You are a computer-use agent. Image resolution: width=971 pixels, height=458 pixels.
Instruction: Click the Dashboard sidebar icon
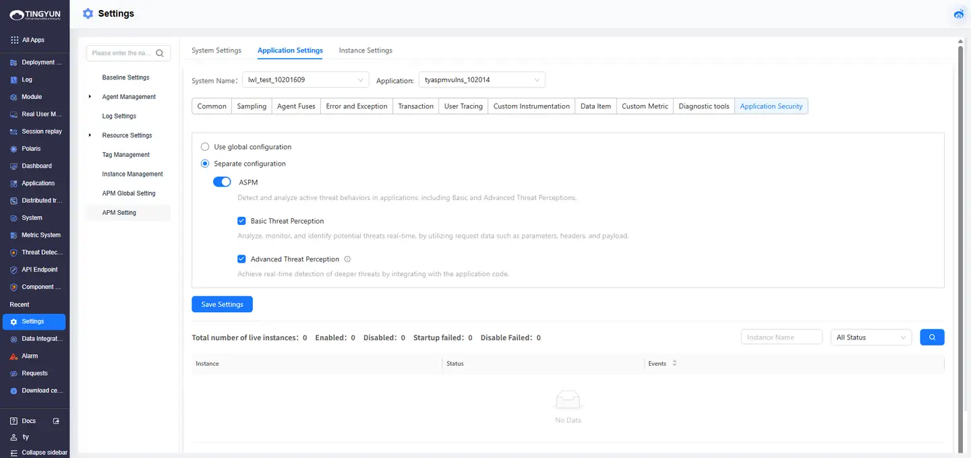click(x=14, y=166)
